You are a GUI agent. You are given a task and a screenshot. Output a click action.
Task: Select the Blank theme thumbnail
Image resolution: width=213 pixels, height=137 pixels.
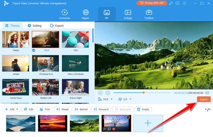tap(45, 39)
